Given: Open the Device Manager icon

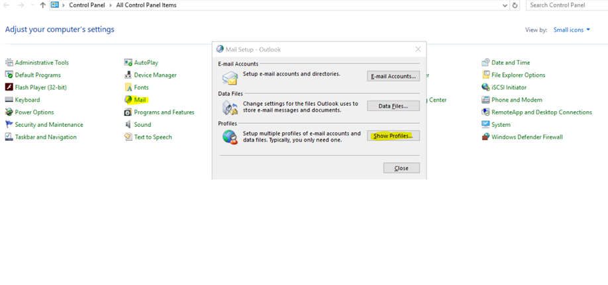Looking at the screenshot, I should (x=128, y=75).
